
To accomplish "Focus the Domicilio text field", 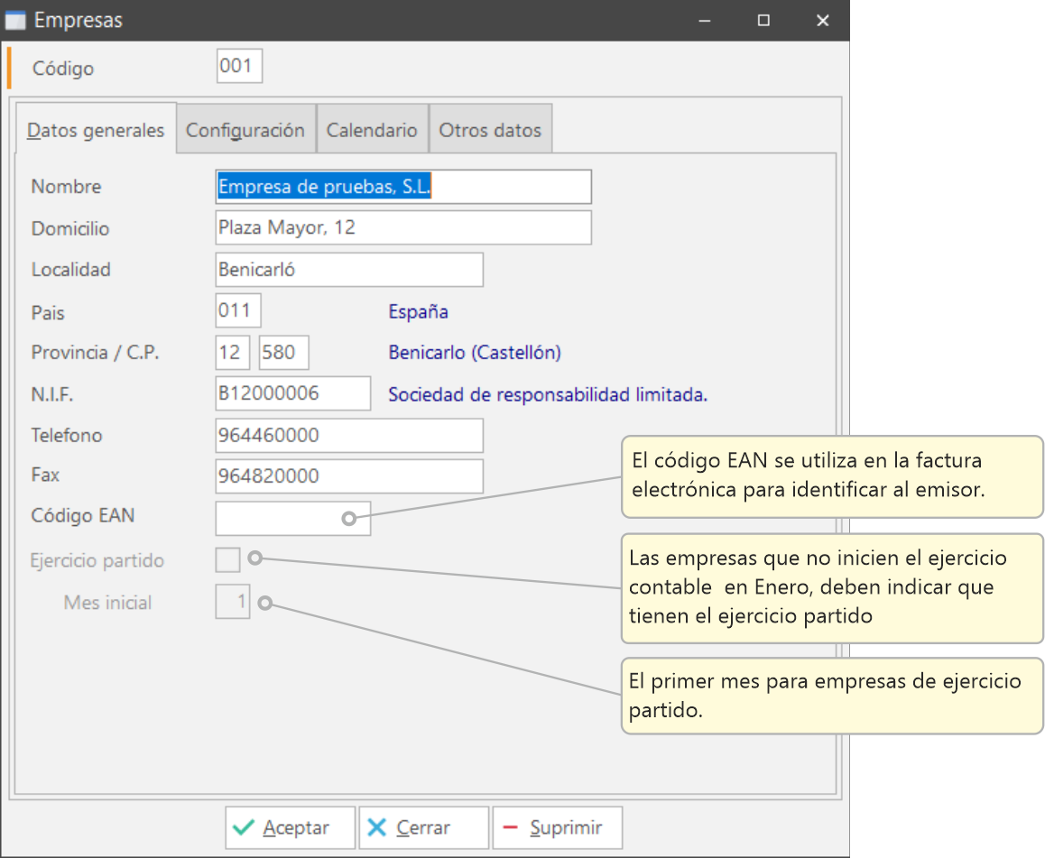I will [x=403, y=228].
